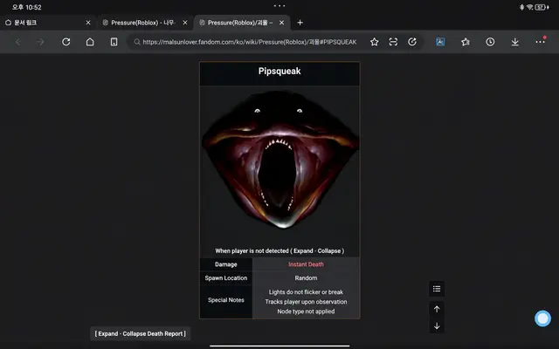
Task: Click the circular refresh-arrow icon in address bar
Action: [x=412, y=42]
